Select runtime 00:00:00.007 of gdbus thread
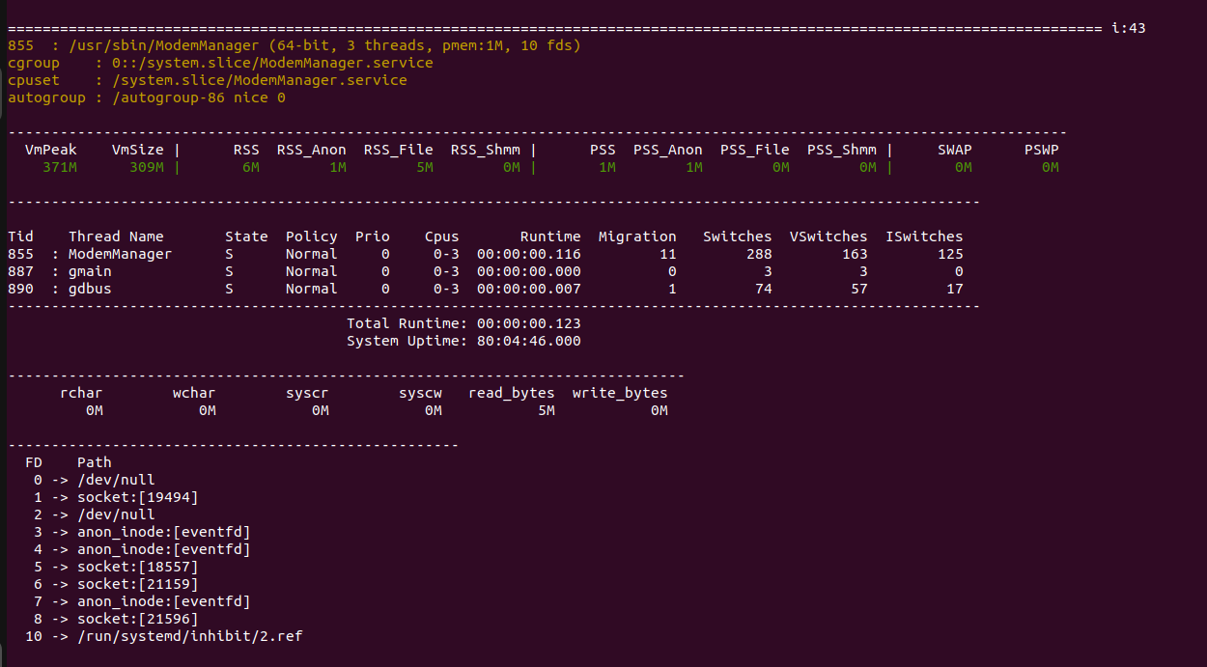The width and height of the screenshot is (1207, 667). tap(529, 289)
